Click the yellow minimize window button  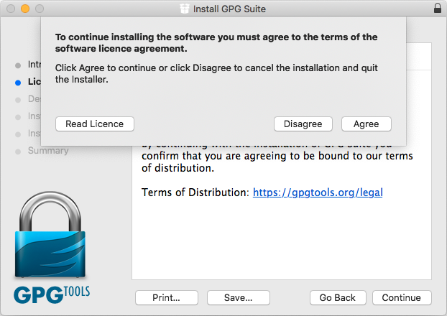[x=25, y=9]
